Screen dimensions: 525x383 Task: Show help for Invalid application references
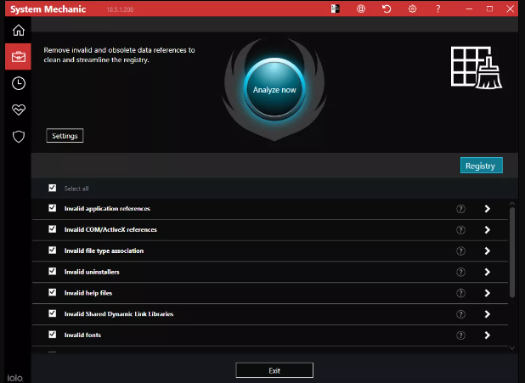[460, 209]
